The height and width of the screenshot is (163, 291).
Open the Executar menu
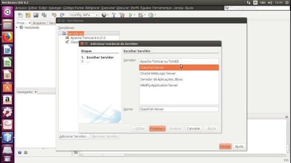pyautogui.click(x=108, y=8)
